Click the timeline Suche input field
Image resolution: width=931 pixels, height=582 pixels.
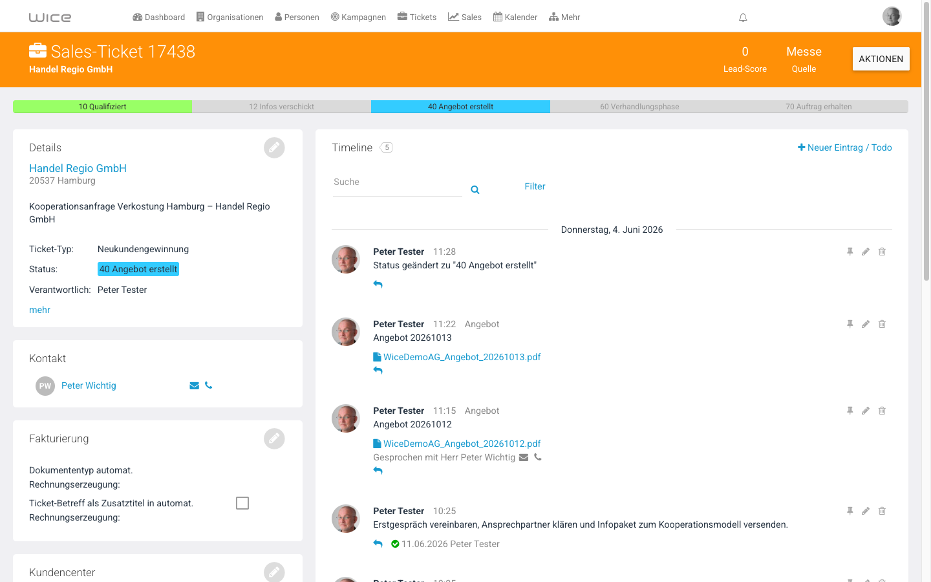point(397,183)
